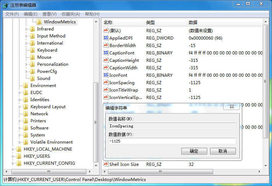
Task: Expand the Personalization tree node
Action: pos(26,64)
